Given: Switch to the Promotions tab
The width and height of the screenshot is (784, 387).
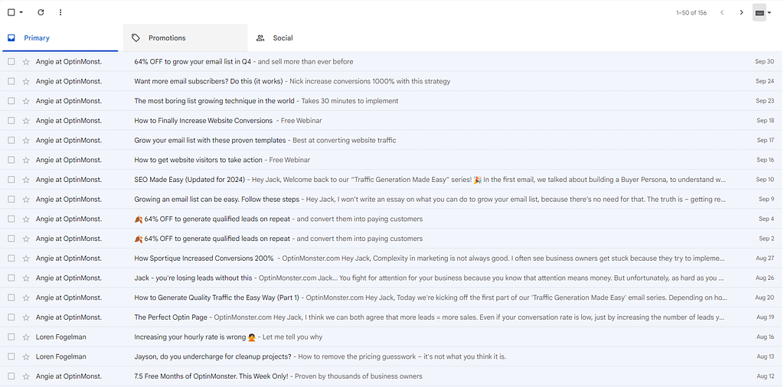Looking at the screenshot, I should (166, 37).
